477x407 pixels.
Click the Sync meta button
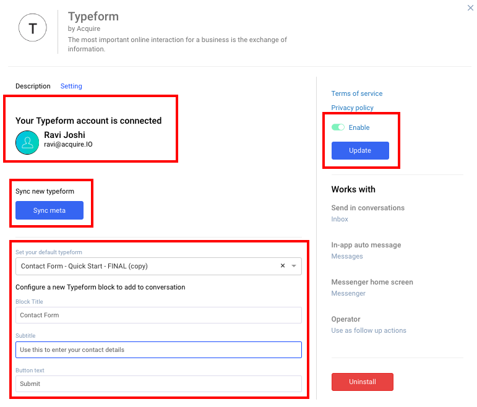click(49, 210)
